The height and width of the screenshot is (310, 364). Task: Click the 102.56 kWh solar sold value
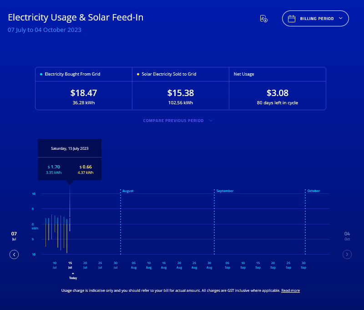pyautogui.click(x=180, y=103)
